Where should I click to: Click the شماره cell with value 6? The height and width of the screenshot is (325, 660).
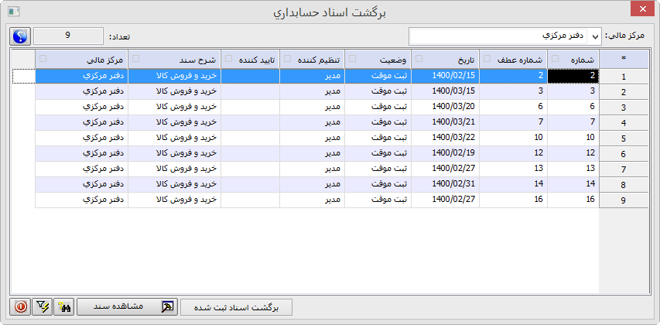tap(573, 107)
